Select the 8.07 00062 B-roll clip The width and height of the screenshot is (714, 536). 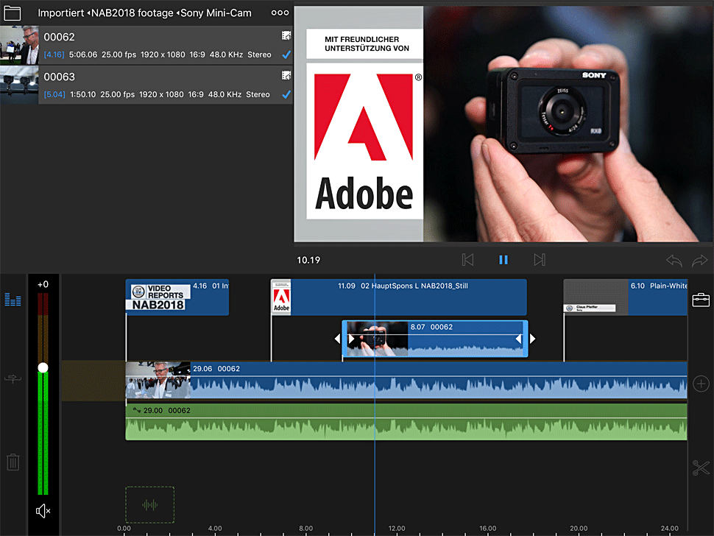(x=435, y=339)
